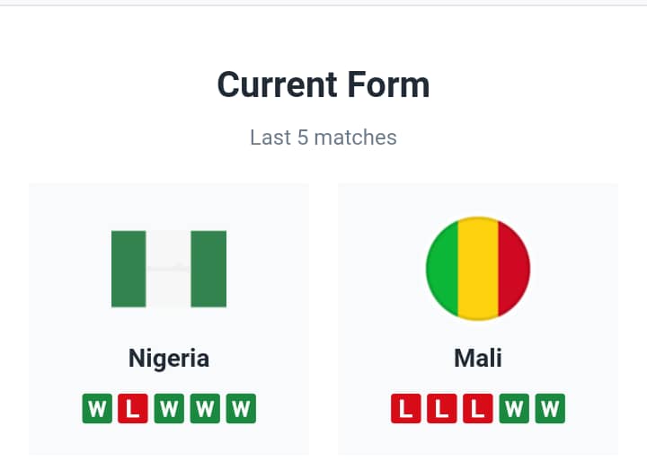The width and height of the screenshot is (647, 471).
Task: Select Nigeria's first W result badge
Action: [x=97, y=409]
